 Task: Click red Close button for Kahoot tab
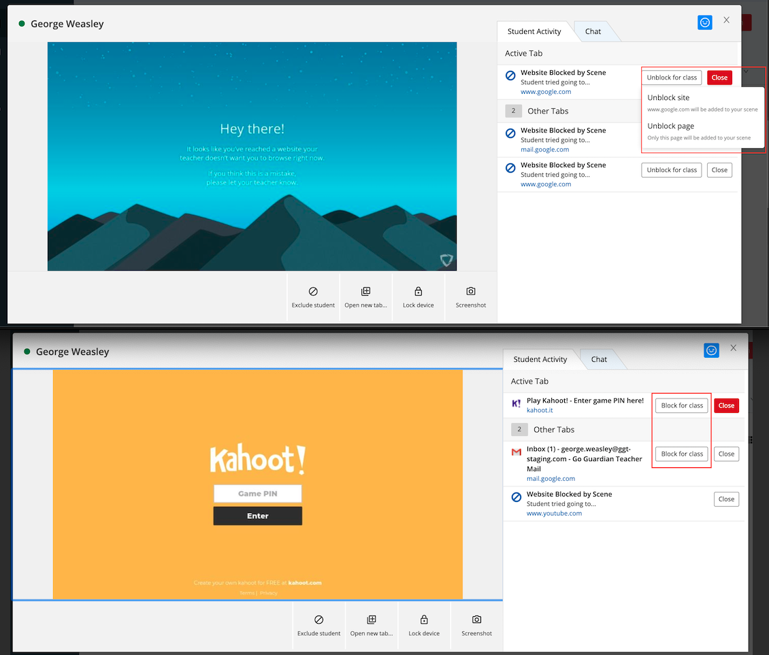[x=726, y=405]
